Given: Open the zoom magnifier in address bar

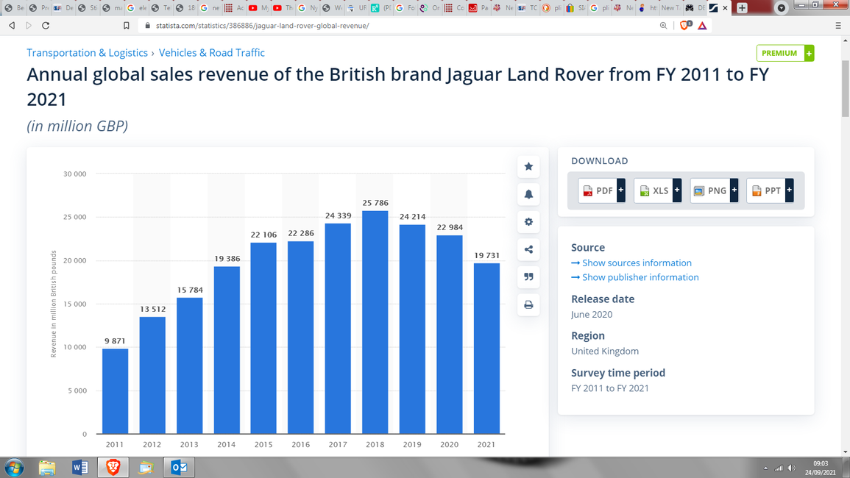Looking at the screenshot, I should (663, 26).
